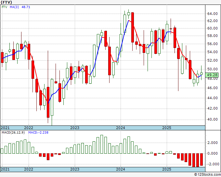Click the 50.00 price axis label
This screenshot has height=177, width=221.
[213, 69]
